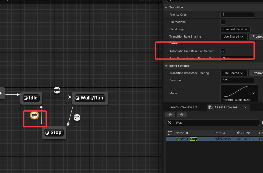Collapse the Blend Settings section
Viewport: 263px width, 173px height.
(166, 66)
